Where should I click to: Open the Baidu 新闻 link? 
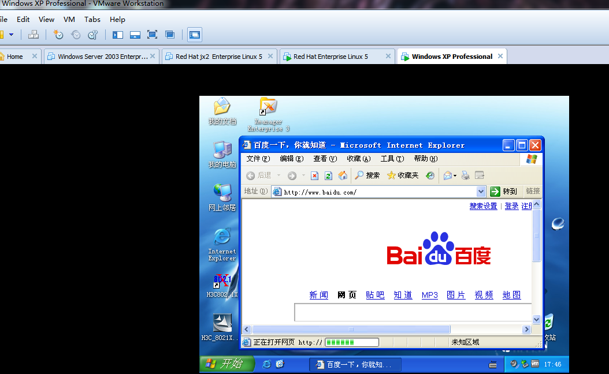(319, 295)
